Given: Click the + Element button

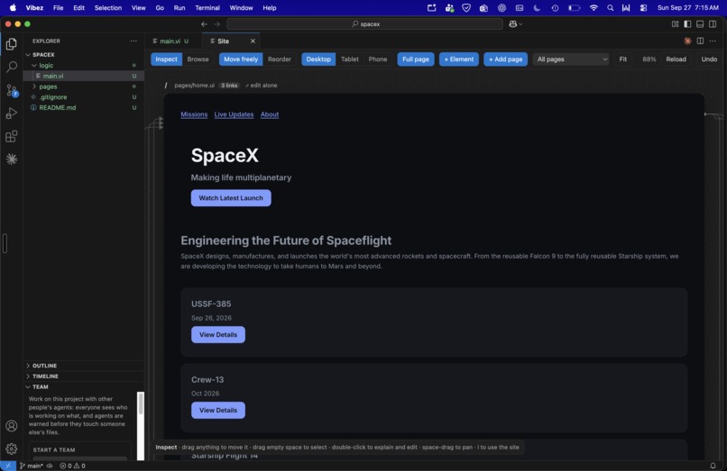Looking at the screenshot, I should [x=459, y=59].
